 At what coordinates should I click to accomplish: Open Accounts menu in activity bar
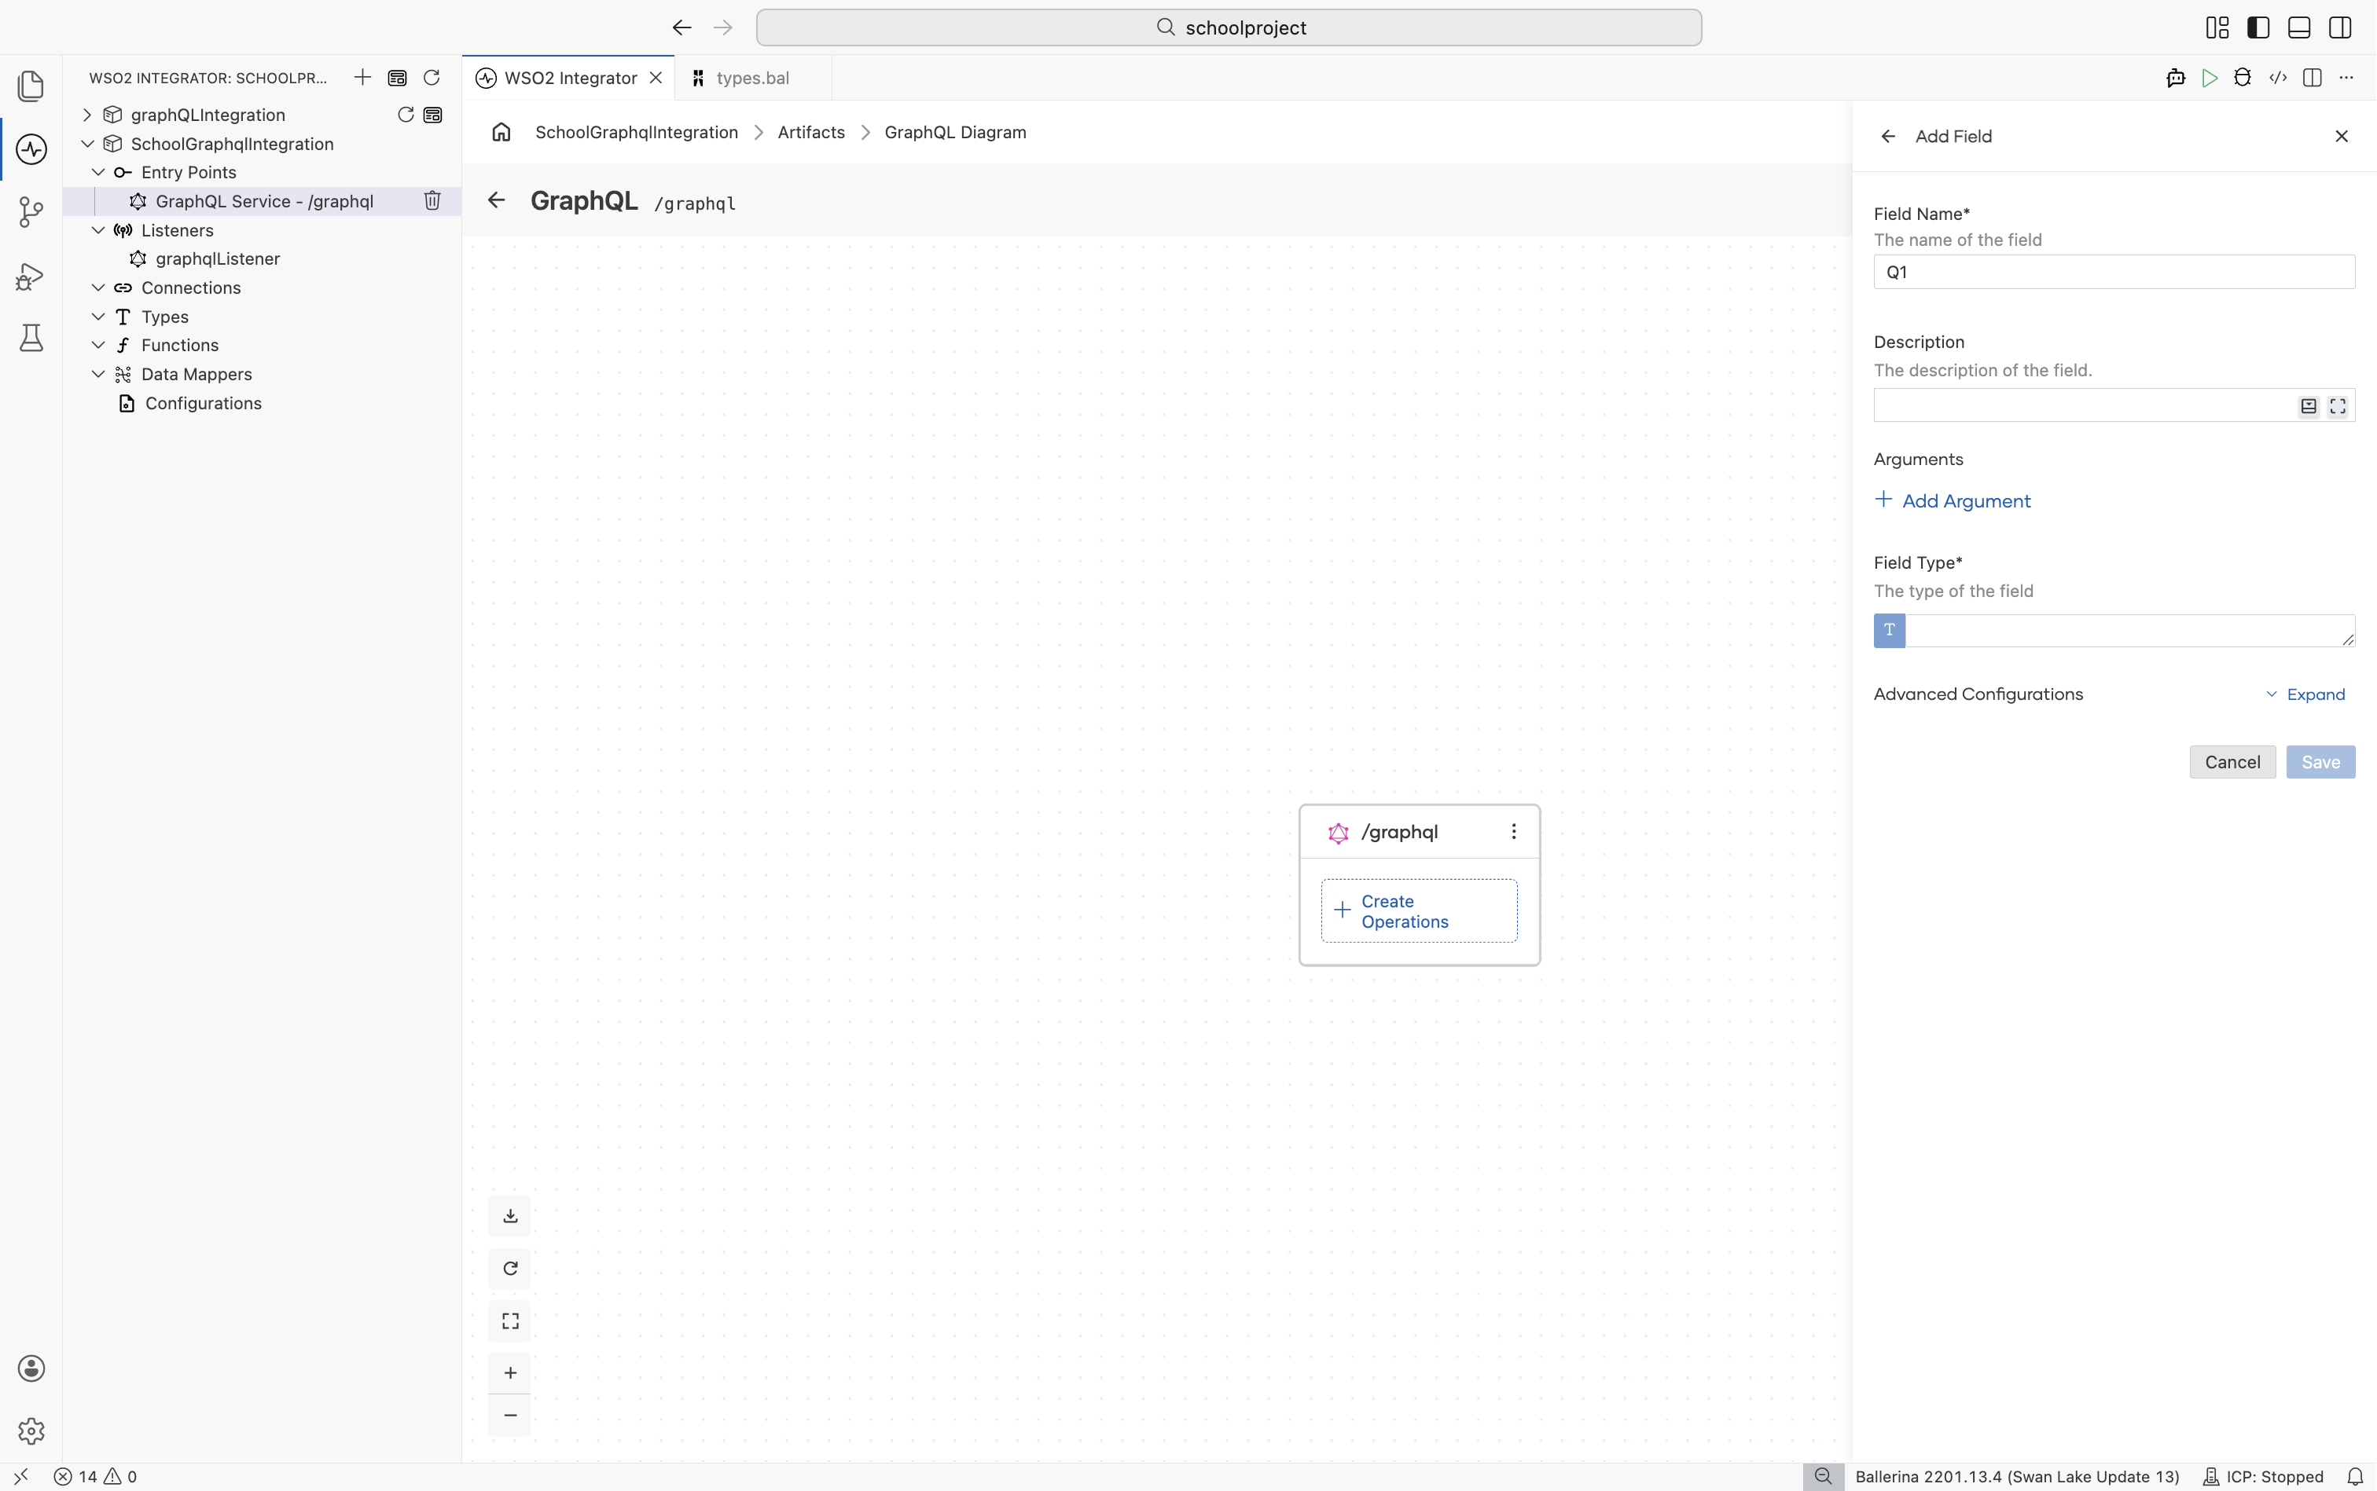coord(31,1368)
